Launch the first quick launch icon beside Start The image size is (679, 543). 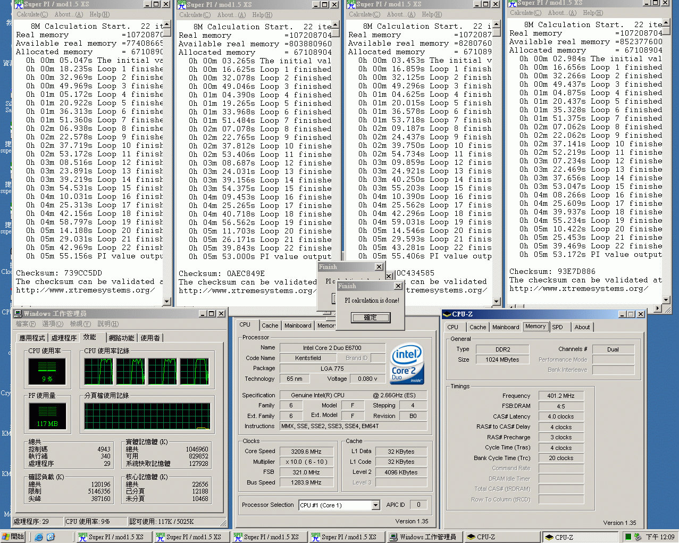point(39,537)
